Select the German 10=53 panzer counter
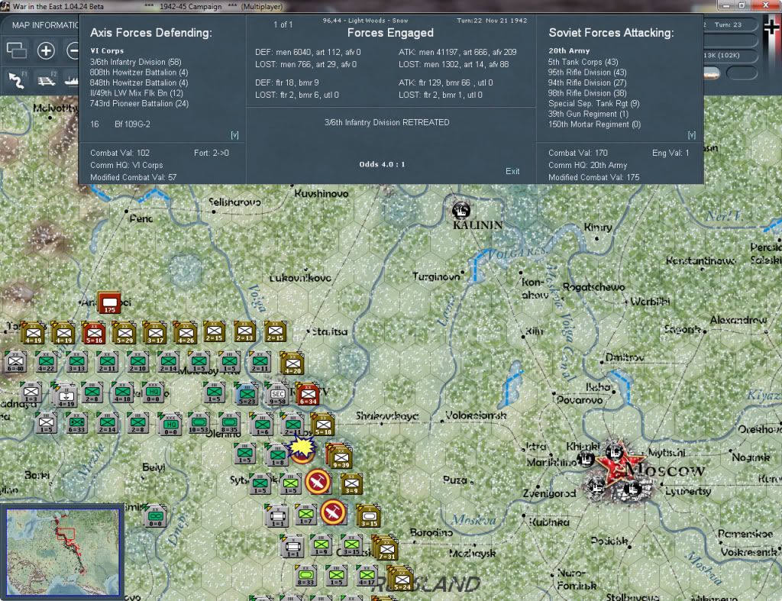Screen dimensions: 782x601 pyautogui.click(x=199, y=423)
